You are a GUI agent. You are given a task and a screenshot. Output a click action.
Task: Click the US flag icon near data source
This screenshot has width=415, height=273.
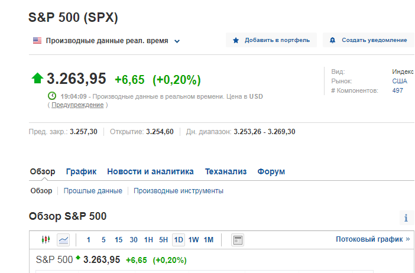tap(37, 40)
